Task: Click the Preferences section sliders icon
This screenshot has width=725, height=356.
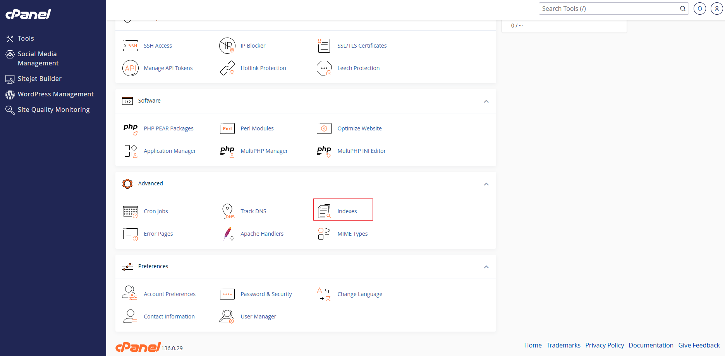Action: (x=127, y=267)
